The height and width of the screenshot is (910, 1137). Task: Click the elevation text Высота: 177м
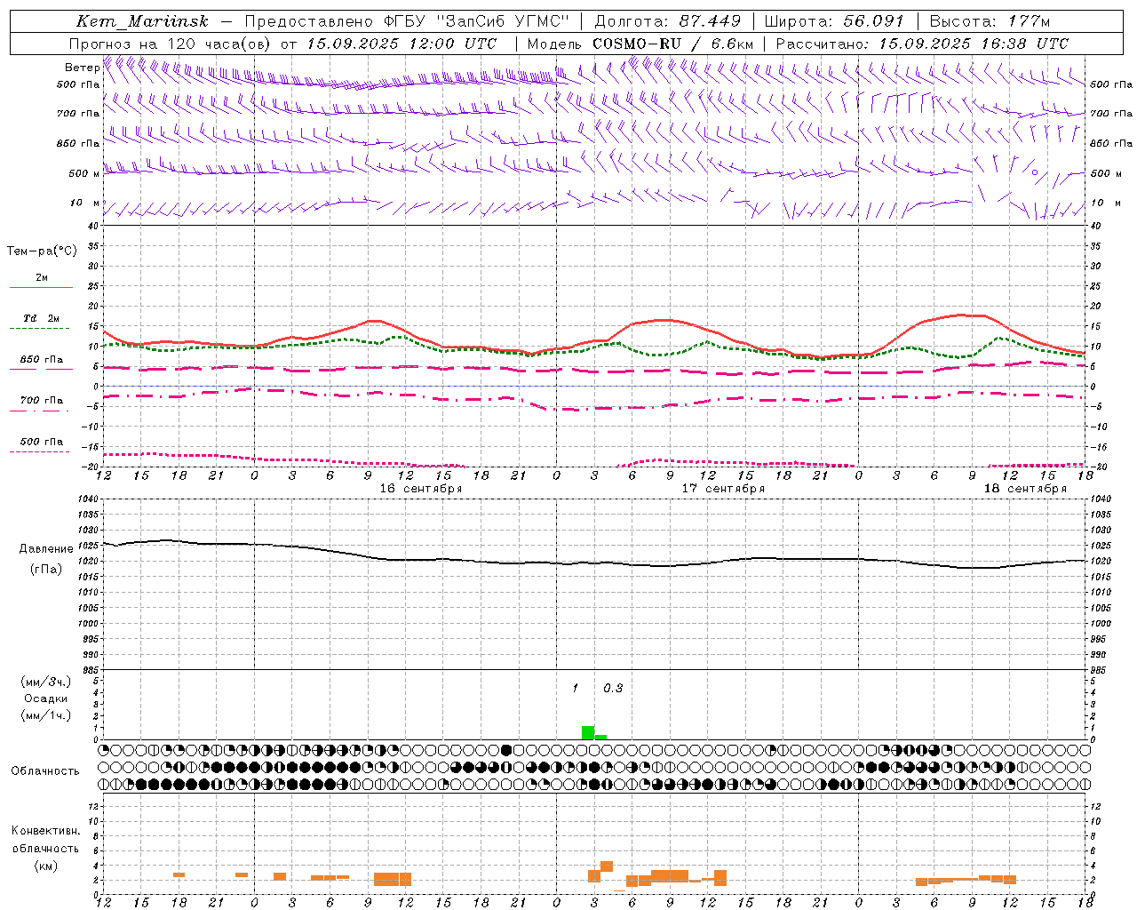tap(990, 21)
